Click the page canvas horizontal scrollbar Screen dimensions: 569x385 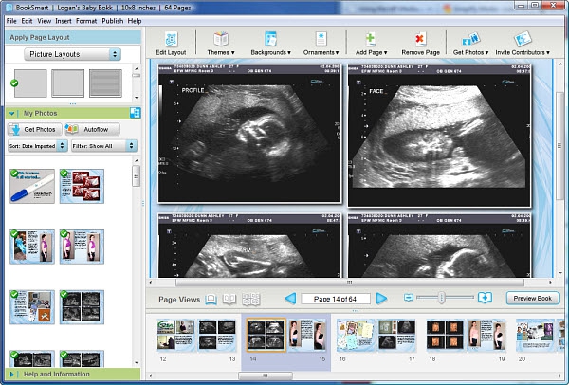(x=350, y=282)
